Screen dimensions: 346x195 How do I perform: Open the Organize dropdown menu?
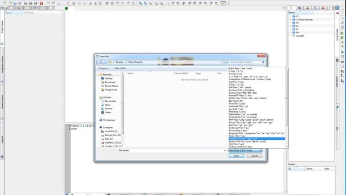click(104, 68)
